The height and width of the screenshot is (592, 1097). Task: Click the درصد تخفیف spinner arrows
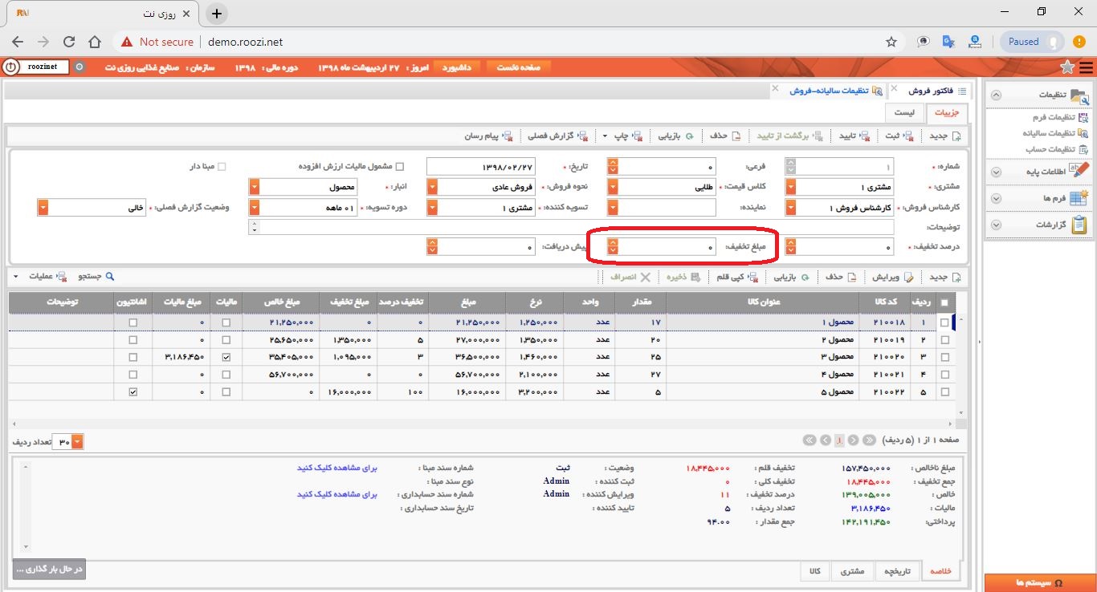pyautogui.click(x=791, y=247)
